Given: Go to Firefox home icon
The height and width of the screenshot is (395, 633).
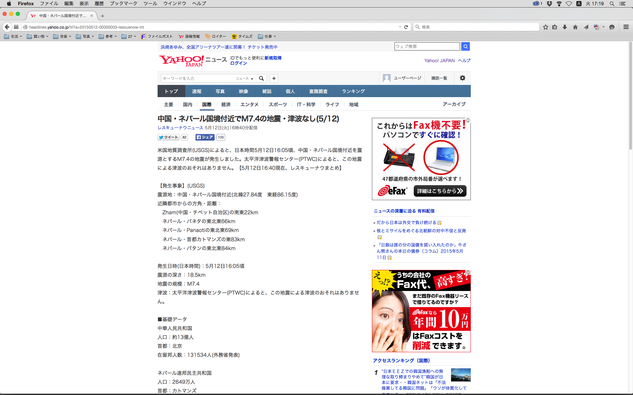Looking at the screenshot, I should click(575, 27).
